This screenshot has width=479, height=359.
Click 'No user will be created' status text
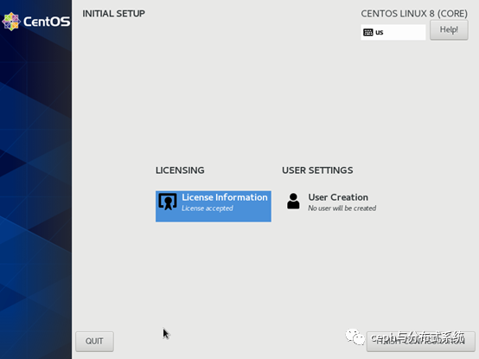(342, 208)
